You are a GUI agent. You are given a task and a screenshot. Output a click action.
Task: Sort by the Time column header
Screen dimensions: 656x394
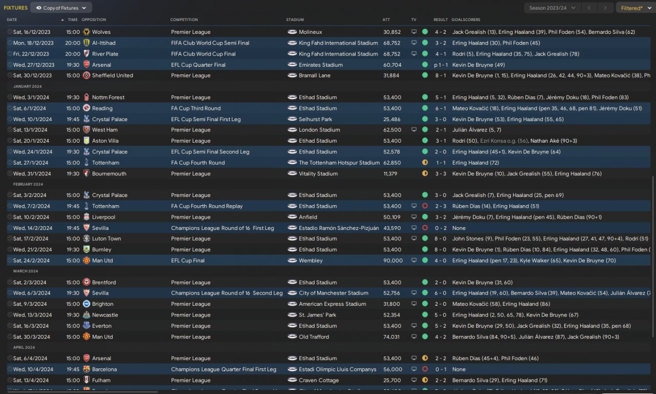73,19
